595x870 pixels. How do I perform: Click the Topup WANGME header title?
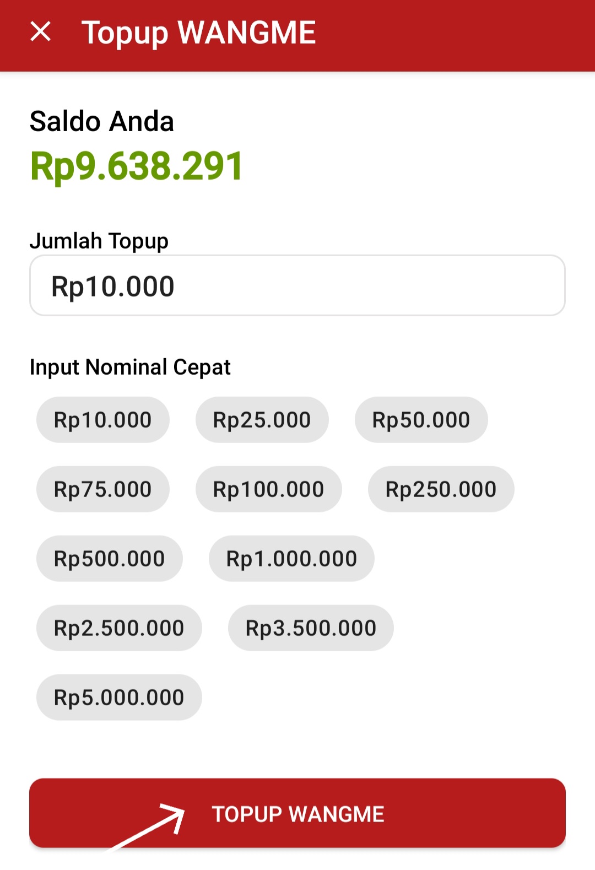coord(199,33)
